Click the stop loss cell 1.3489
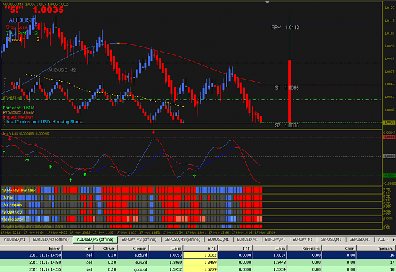Viewport: 396px width, 272px height. pos(200,262)
